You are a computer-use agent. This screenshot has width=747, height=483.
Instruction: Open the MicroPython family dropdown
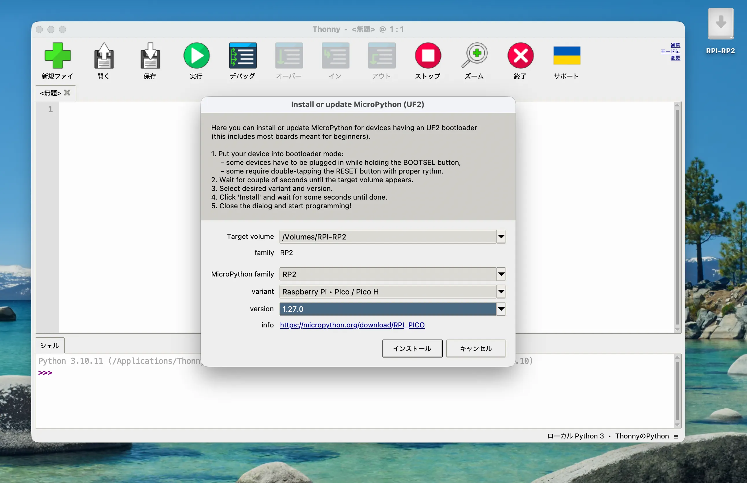coord(501,274)
